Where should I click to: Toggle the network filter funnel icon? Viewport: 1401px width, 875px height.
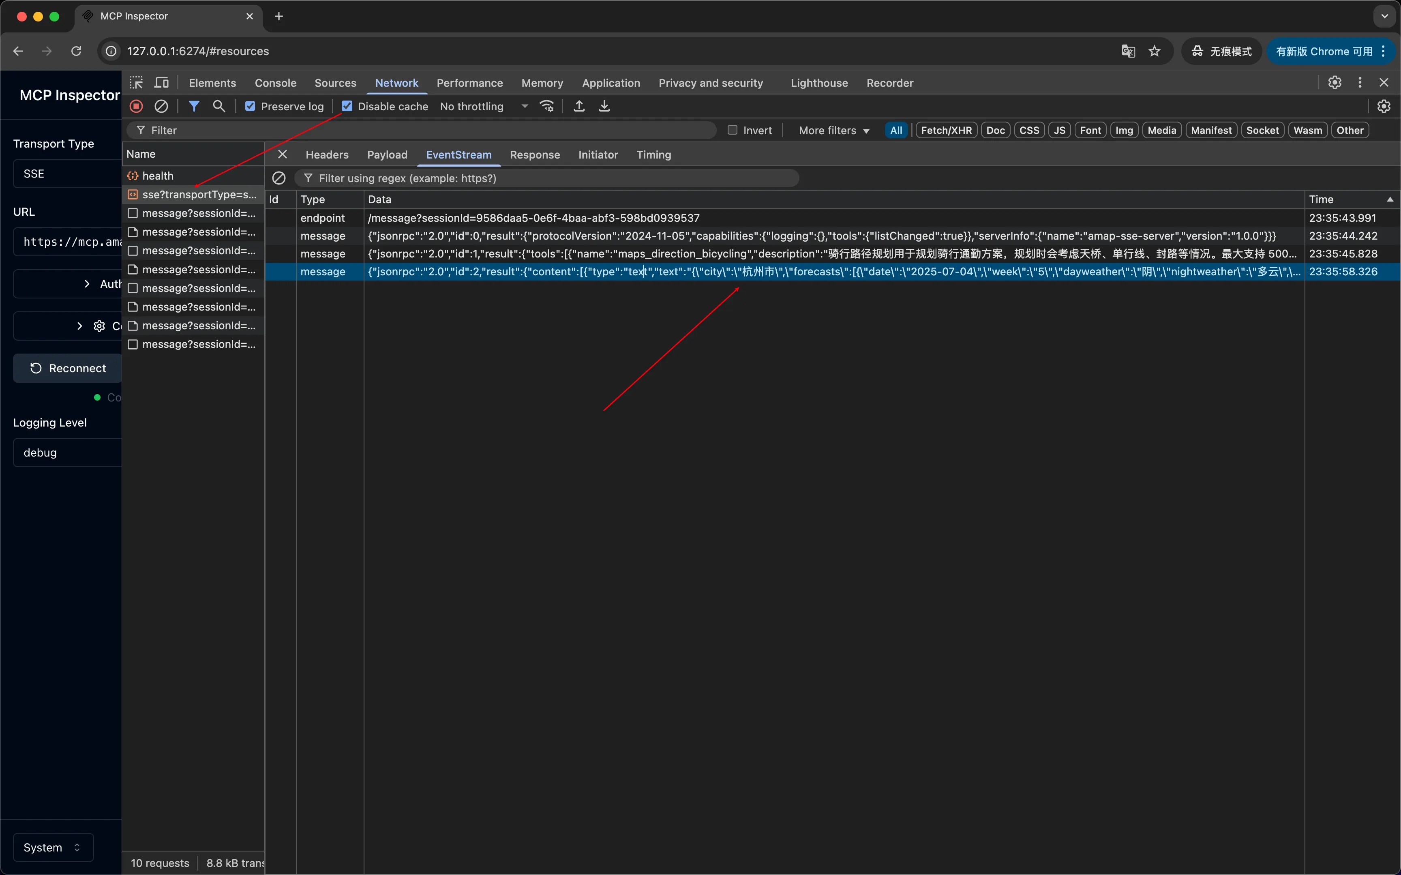[194, 107]
